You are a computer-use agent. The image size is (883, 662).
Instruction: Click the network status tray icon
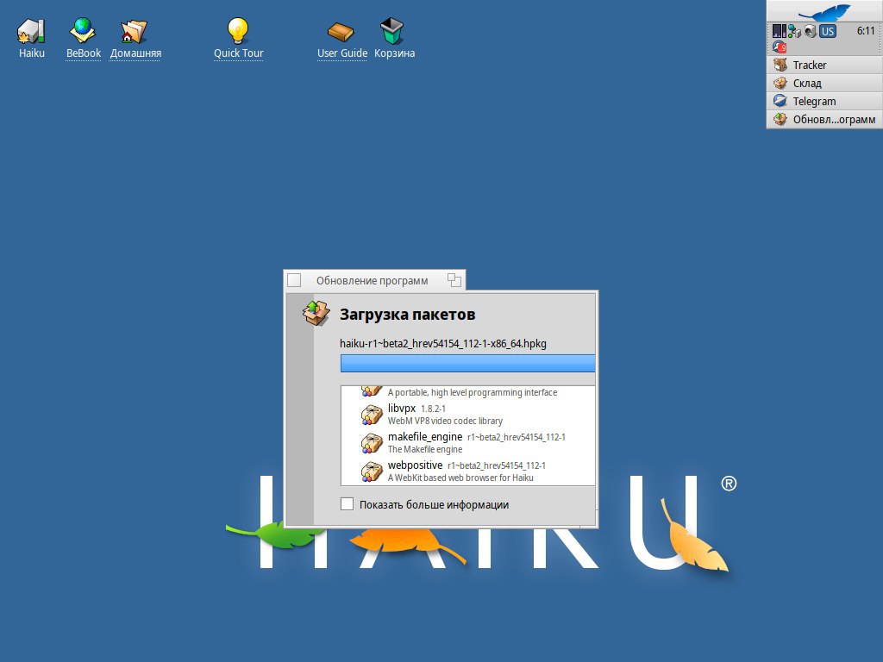click(794, 31)
